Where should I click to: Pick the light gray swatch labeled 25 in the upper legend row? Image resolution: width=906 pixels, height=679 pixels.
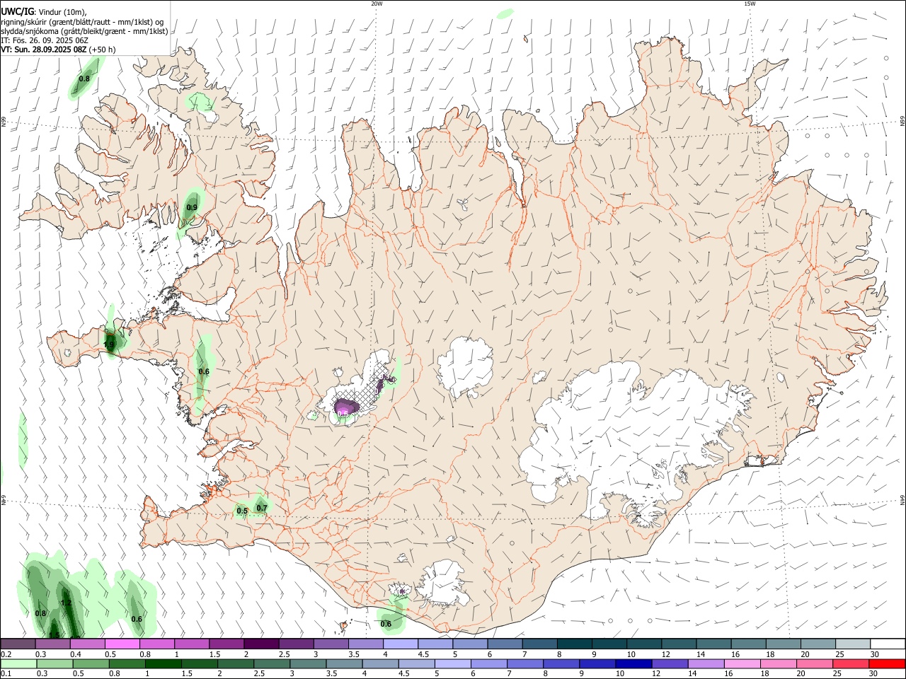(853, 644)
